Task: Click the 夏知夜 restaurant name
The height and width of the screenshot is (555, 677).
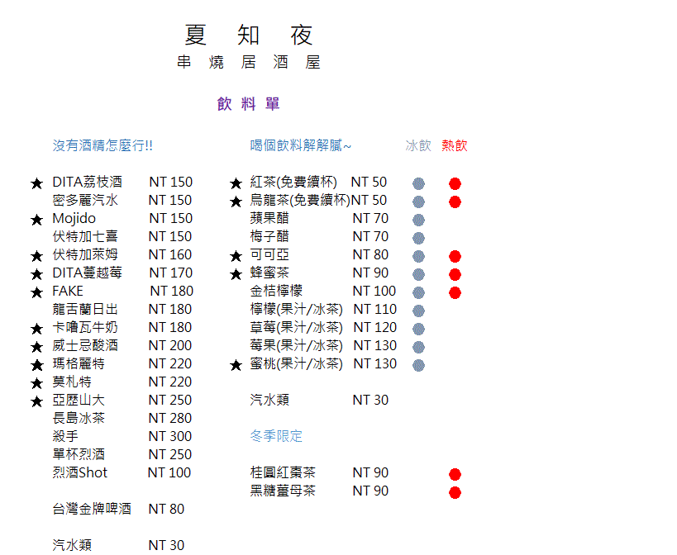Action: (249, 36)
